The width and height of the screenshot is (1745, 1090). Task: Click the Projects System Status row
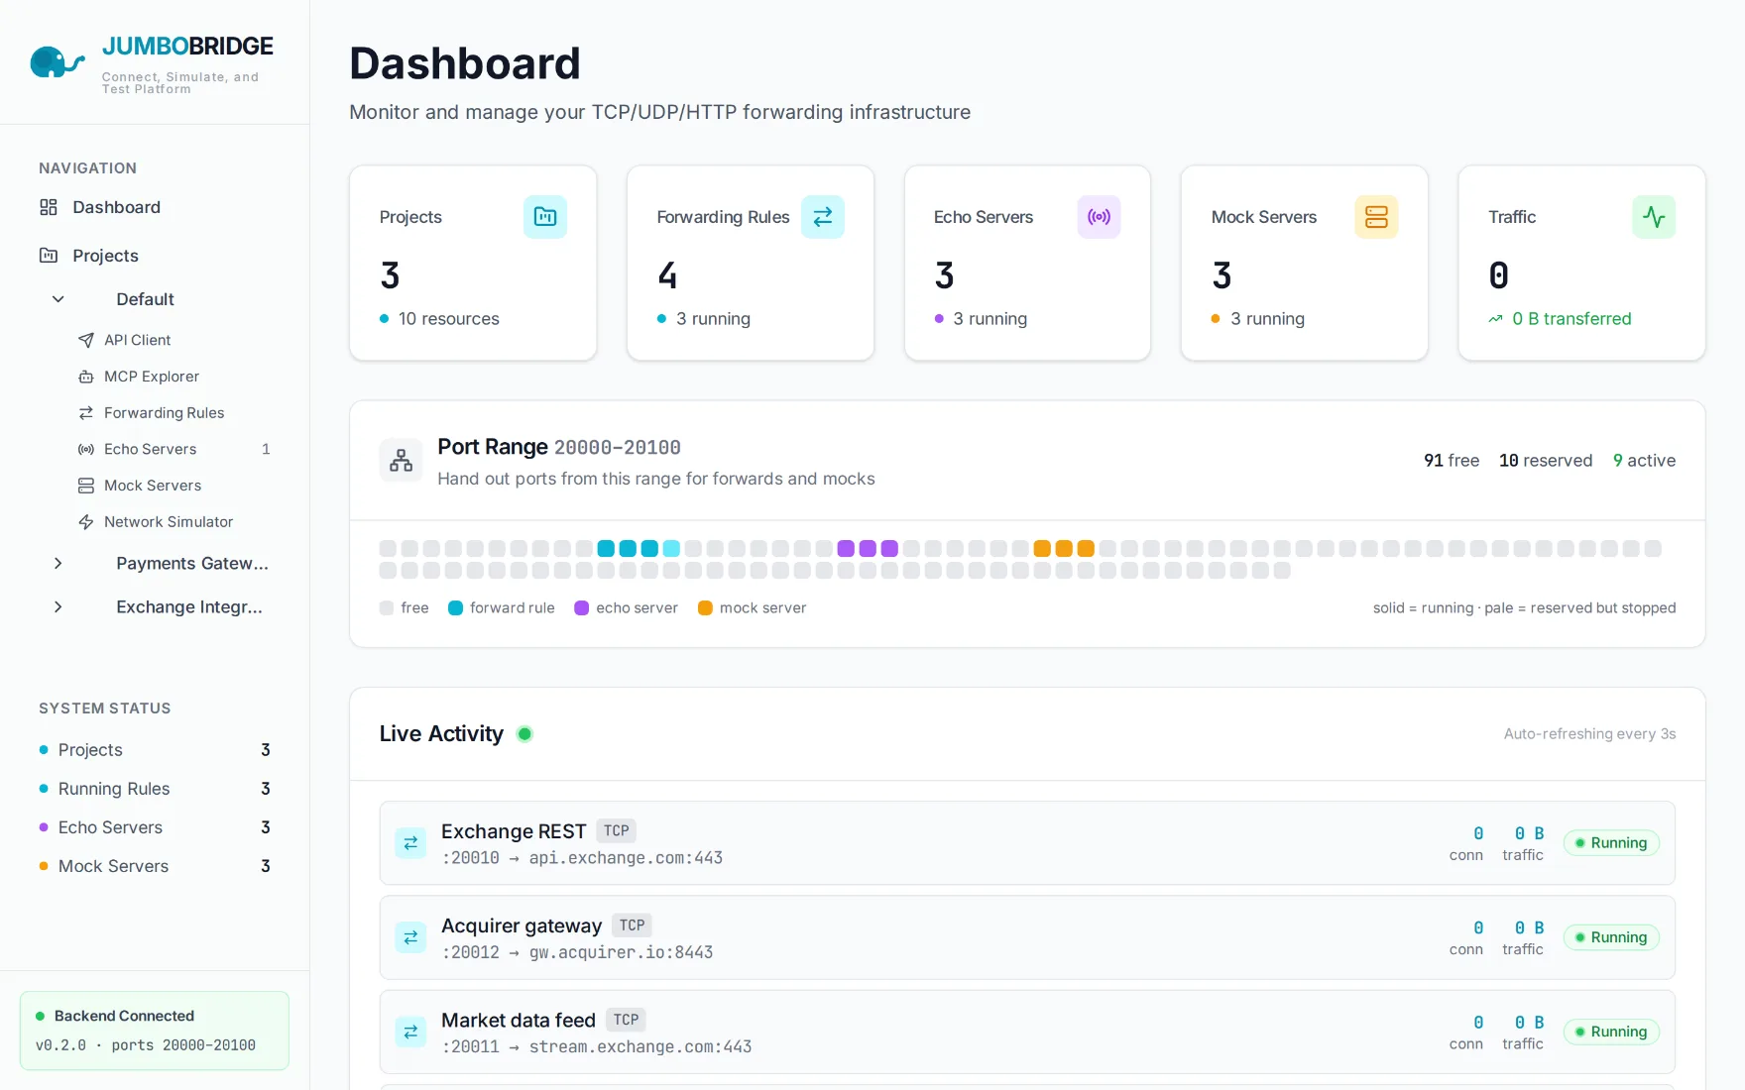click(x=155, y=750)
